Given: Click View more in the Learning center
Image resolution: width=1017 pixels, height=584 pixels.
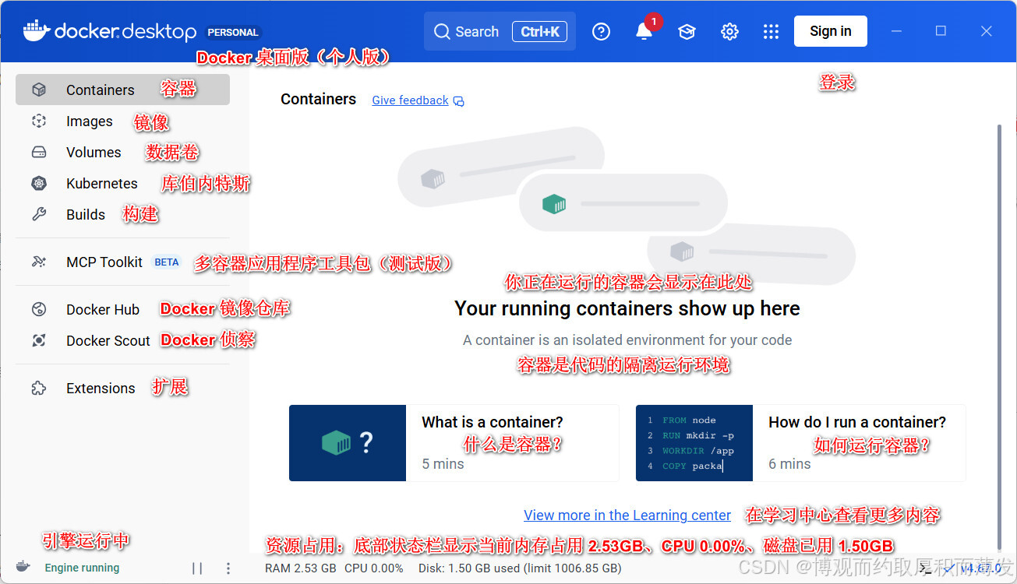Looking at the screenshot, I should (627, 515).
